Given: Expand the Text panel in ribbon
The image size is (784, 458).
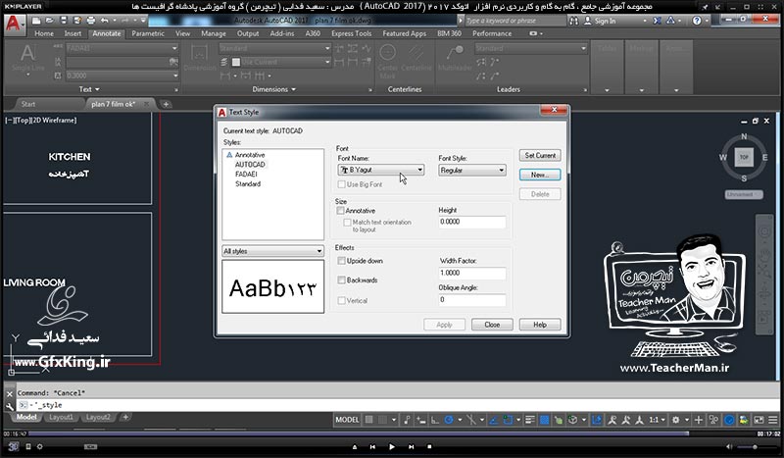Looking at the screenshot, I should (x=89, y=89).
